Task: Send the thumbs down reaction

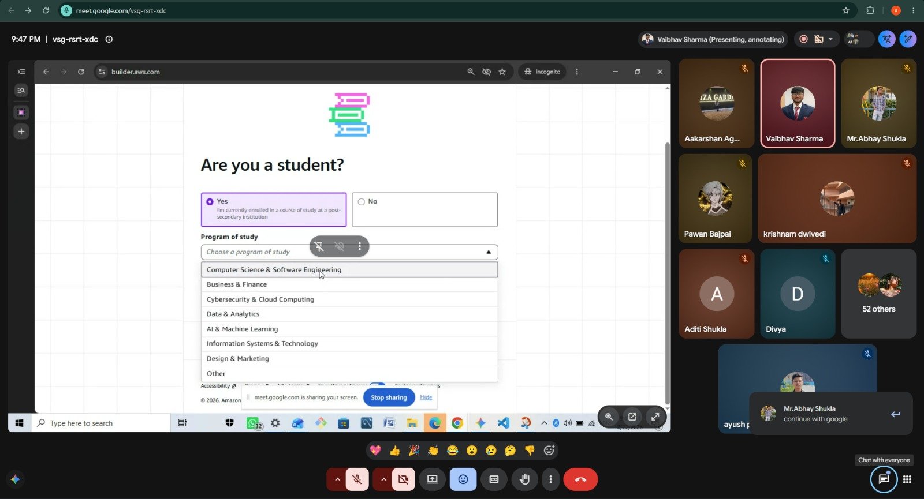Action: pyautogui.click(x=530, y=451)
